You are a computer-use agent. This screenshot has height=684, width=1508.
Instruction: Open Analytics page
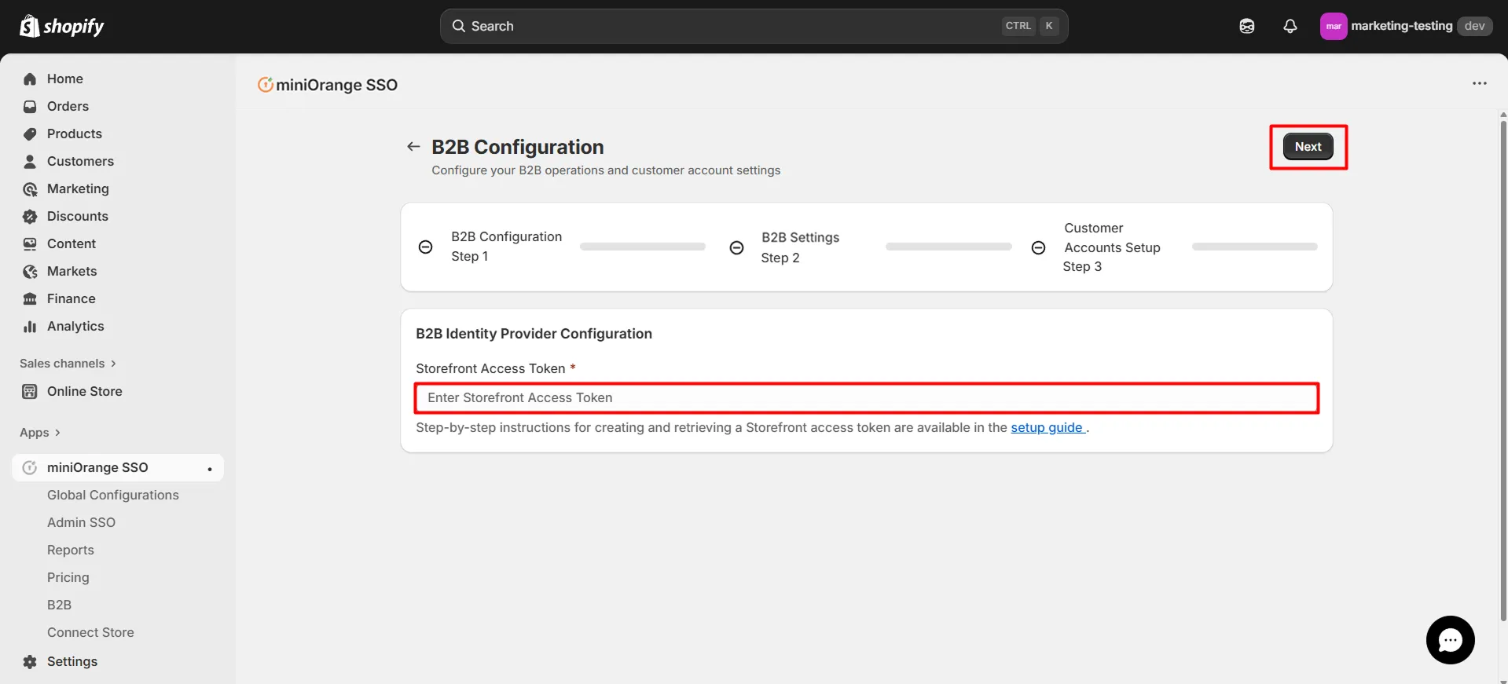point(75,326)
